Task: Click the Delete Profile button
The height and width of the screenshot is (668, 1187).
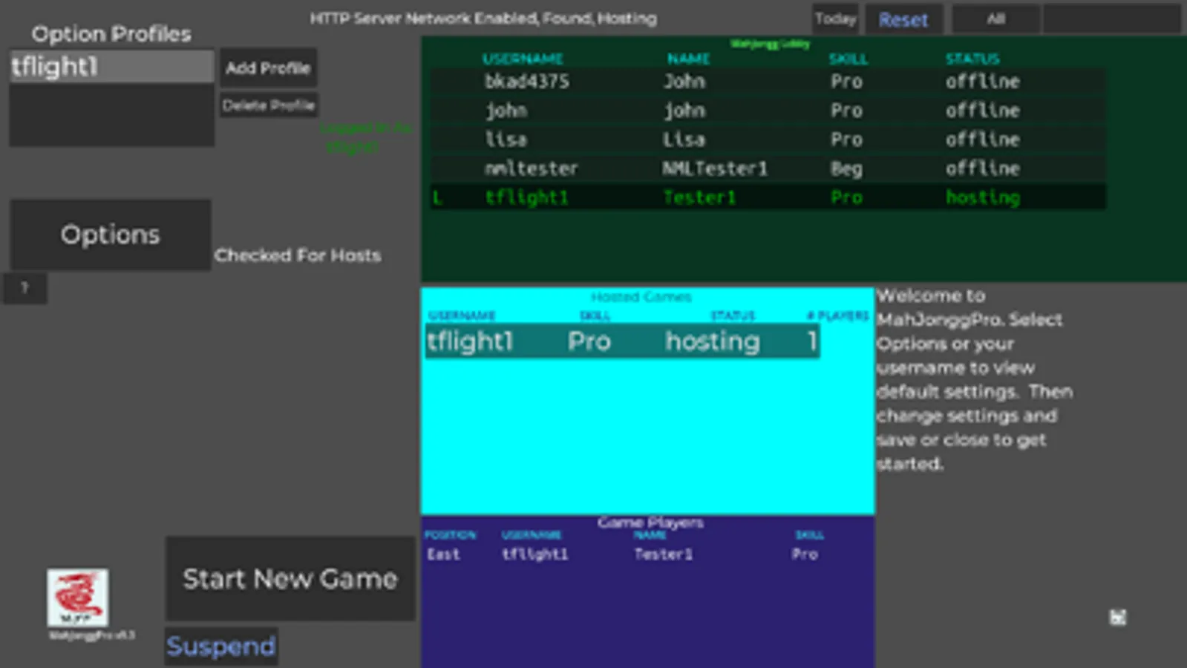Action: click(x=269, y=105)
